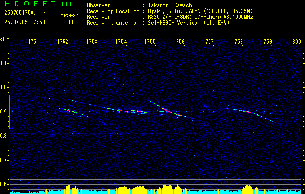This screenshot has height=194, width=305.
Task: Click the 1755 time marker
Action: [x=150, y=41]
